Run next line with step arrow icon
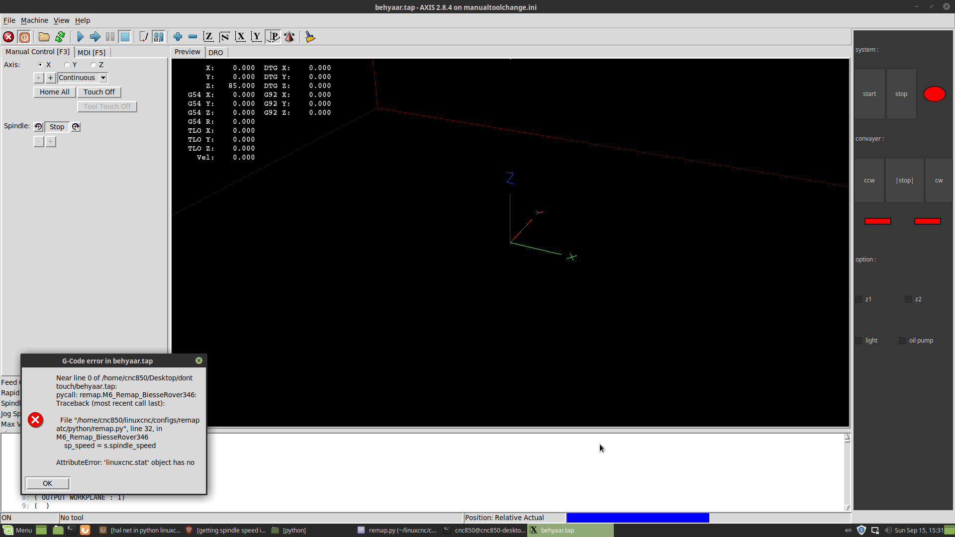This screenshot has height=537, width=955. click(95, 37)
